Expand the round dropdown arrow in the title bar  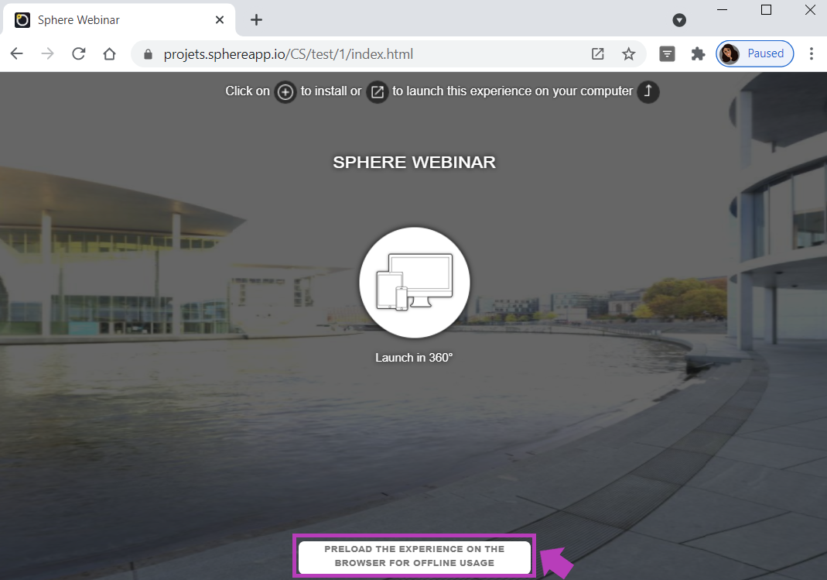(x=679, y=20)
